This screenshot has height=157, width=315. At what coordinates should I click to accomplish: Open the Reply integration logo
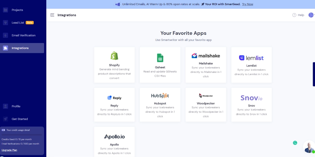tap(114, 98)
